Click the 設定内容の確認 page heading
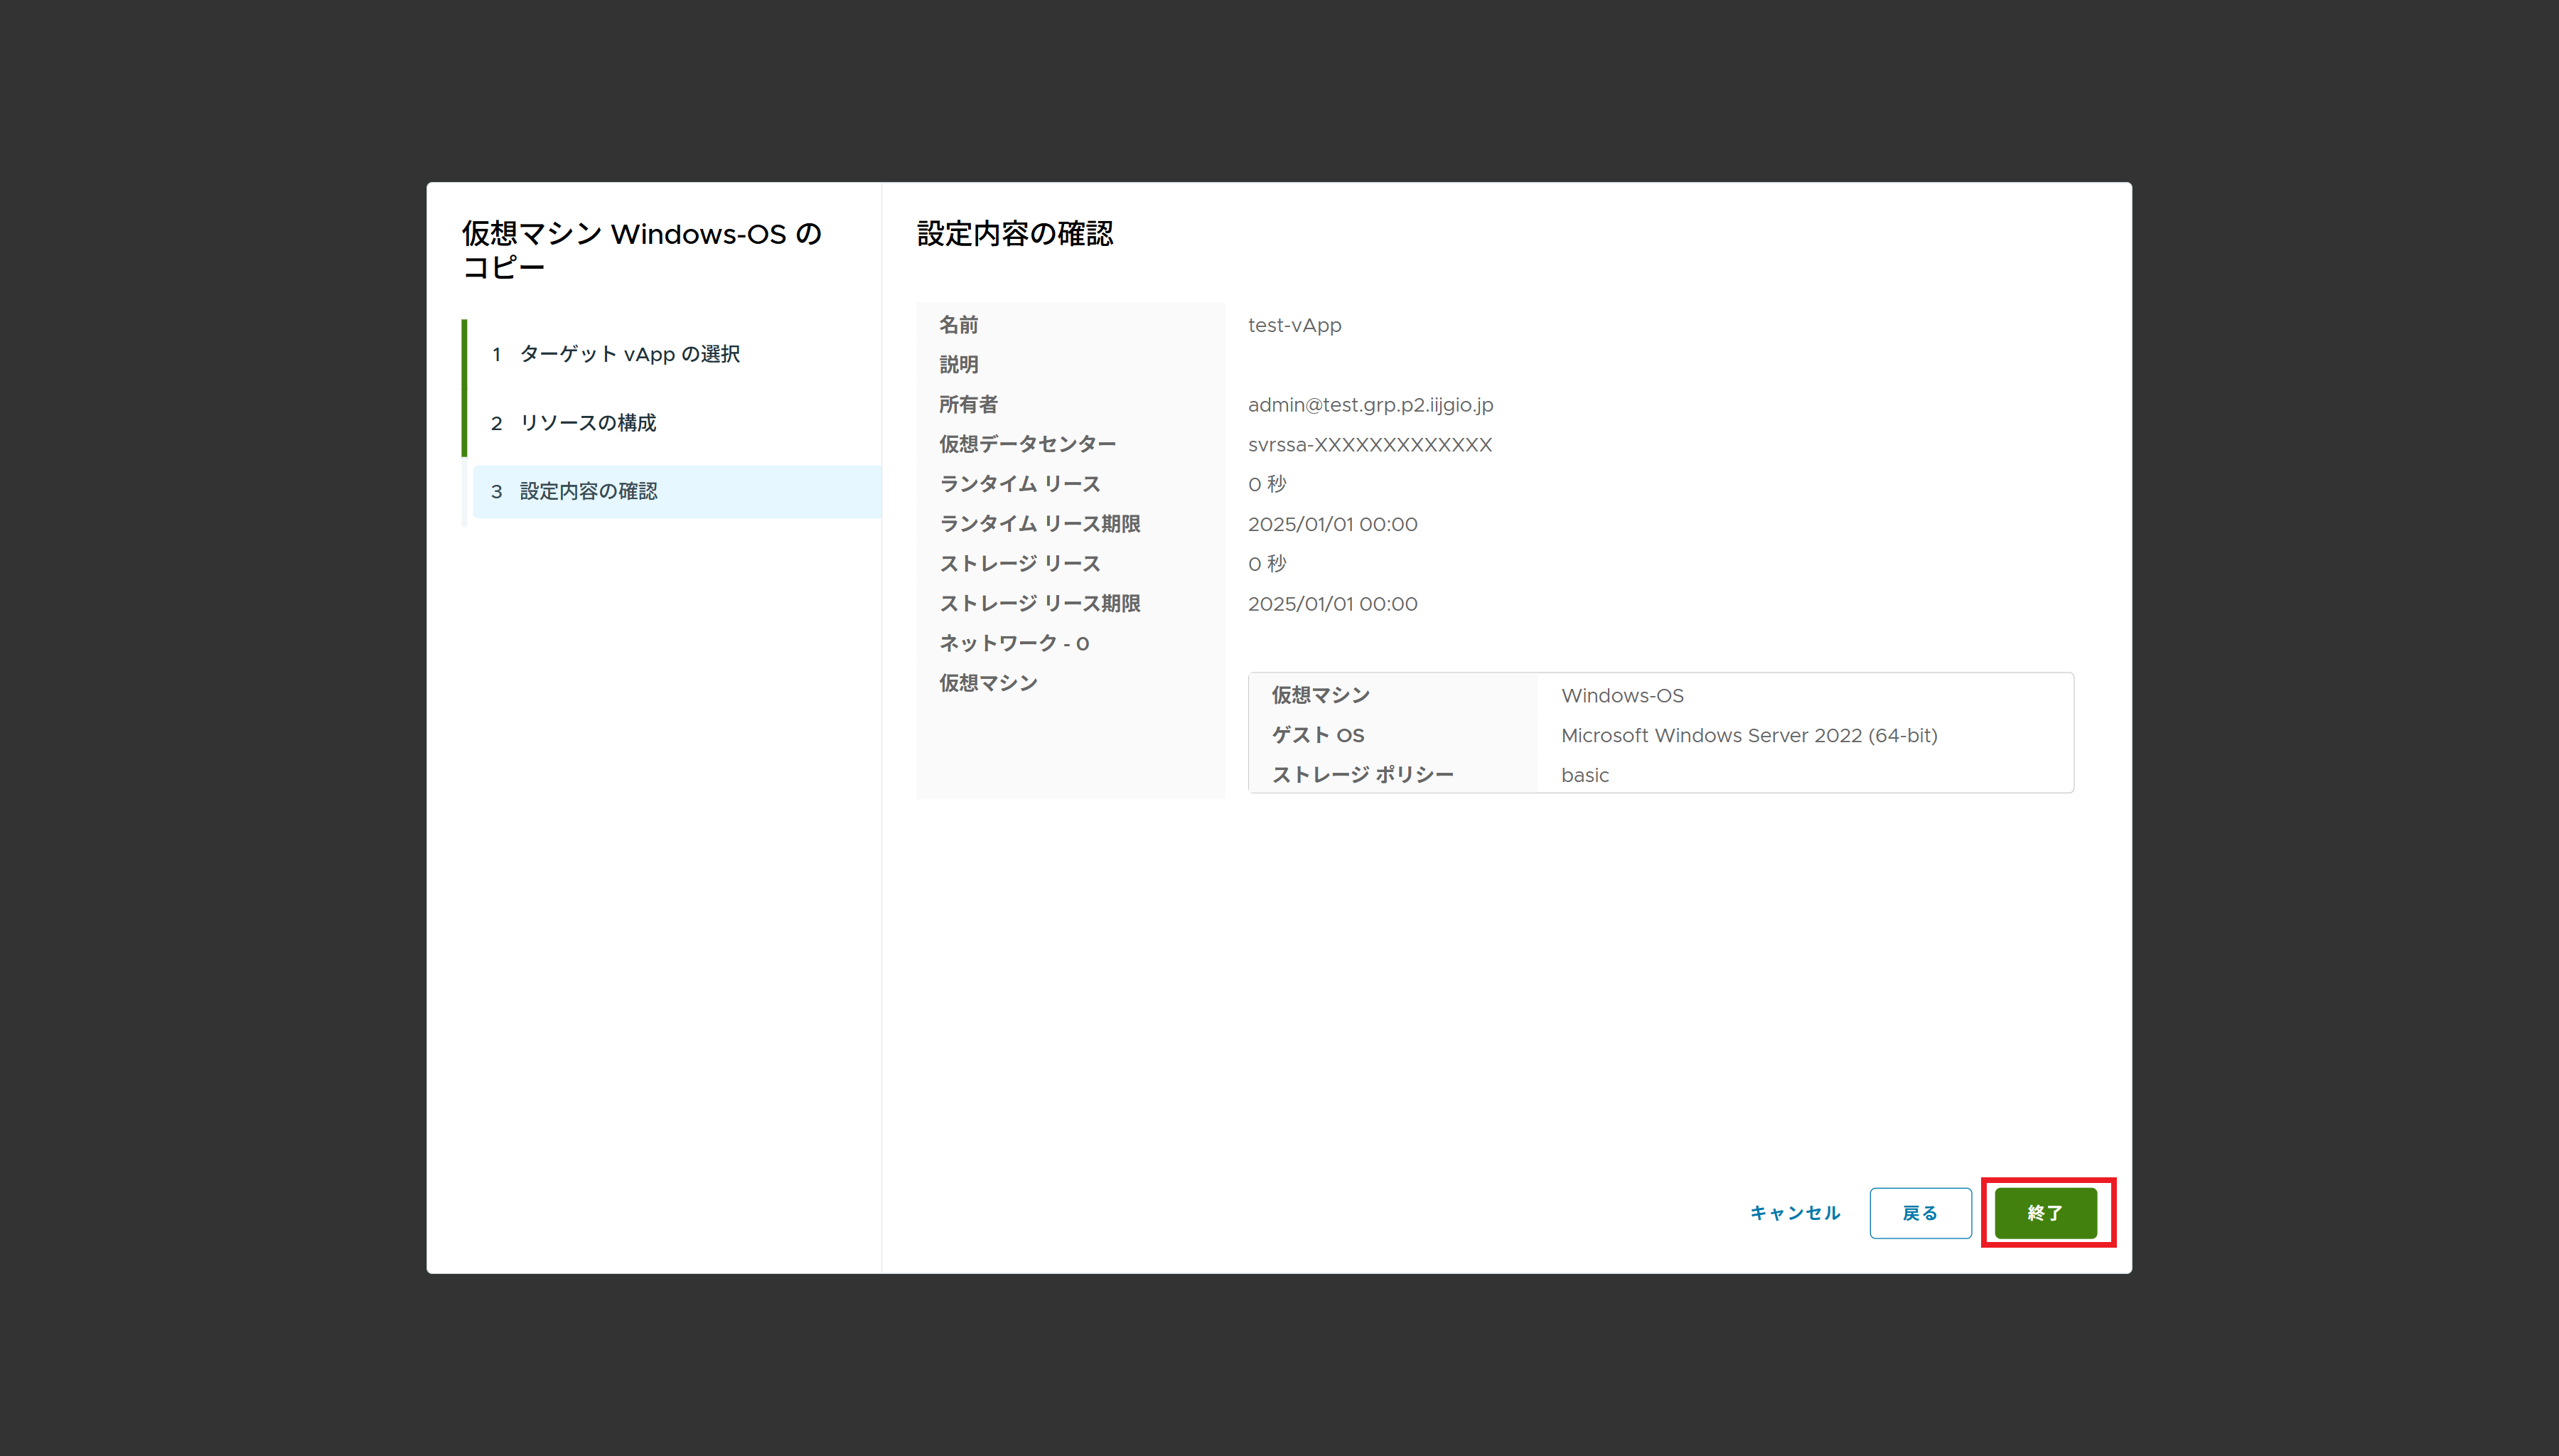Screen dimensions: 2559x1456 pyautogui.click(x=1014, y=233)
